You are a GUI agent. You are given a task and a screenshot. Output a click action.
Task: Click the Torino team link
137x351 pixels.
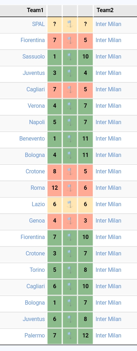click(x=37, y=270)
